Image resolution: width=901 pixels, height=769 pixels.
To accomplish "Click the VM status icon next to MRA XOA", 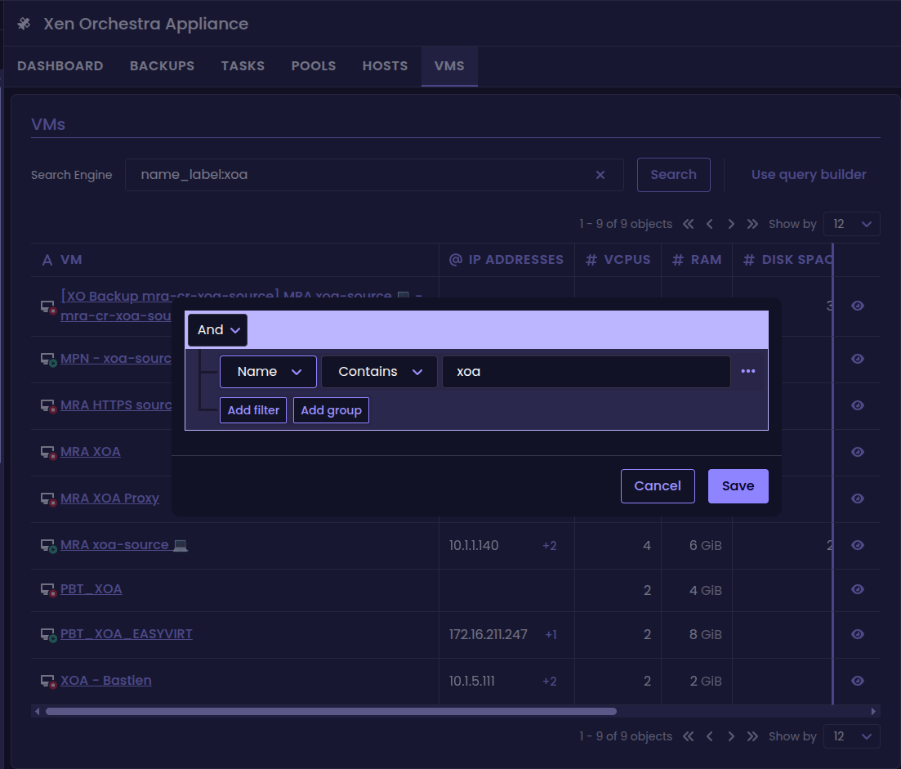I will click(x=48, y=452).
